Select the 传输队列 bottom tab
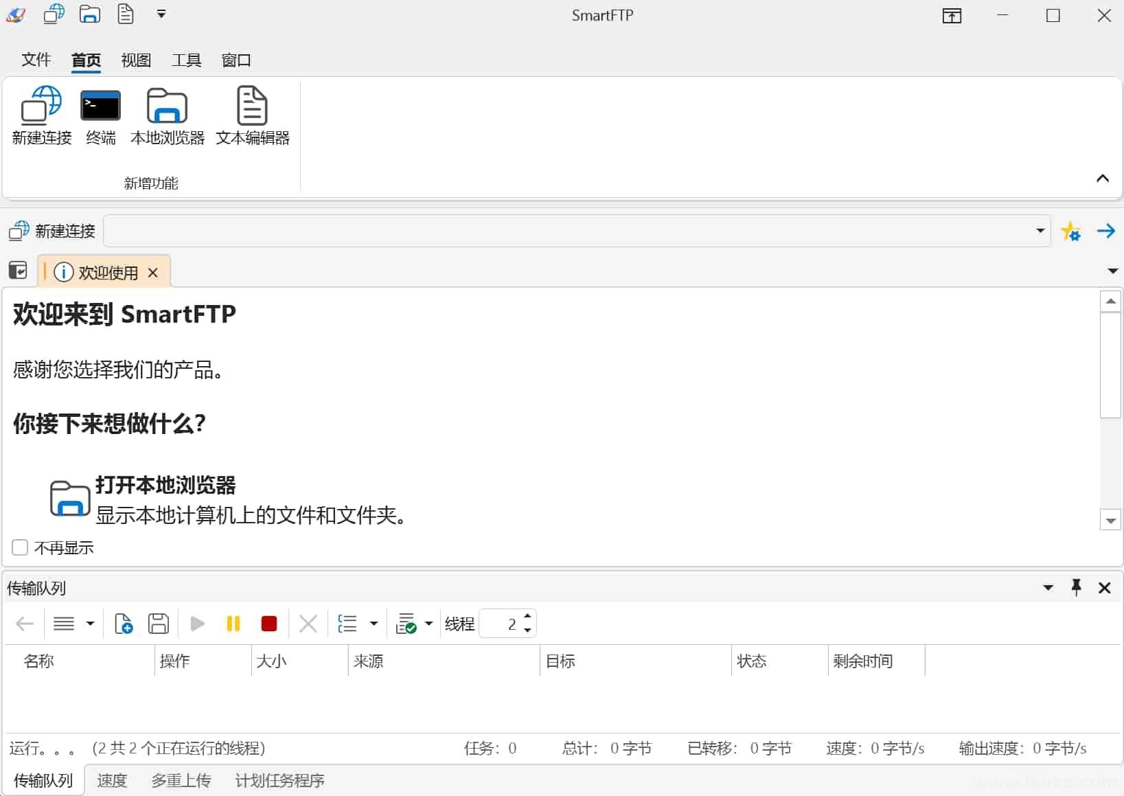The image size is (1124, 796). click(x=43, y=780)
